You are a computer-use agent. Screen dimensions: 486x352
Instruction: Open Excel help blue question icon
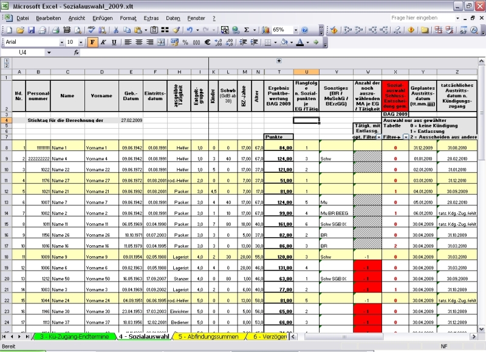(x=305, y=30)
